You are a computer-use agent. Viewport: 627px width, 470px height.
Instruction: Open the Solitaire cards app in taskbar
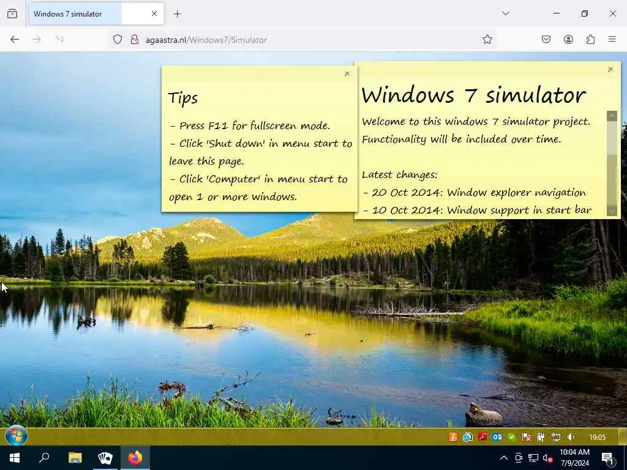pyautogui.click(x=105, y=458)
